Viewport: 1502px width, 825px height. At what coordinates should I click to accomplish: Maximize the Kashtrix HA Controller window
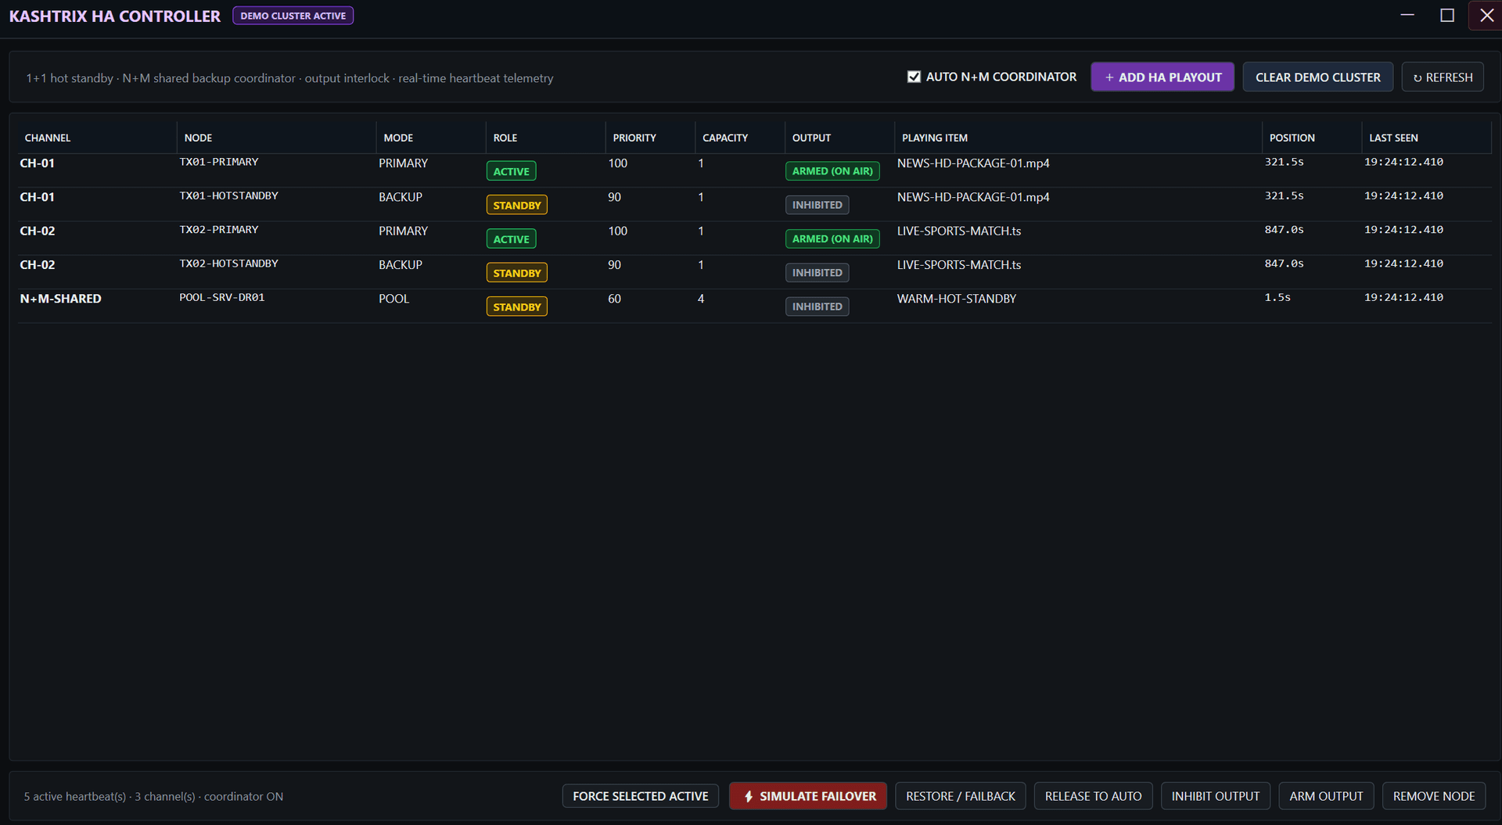(1447, 16)
